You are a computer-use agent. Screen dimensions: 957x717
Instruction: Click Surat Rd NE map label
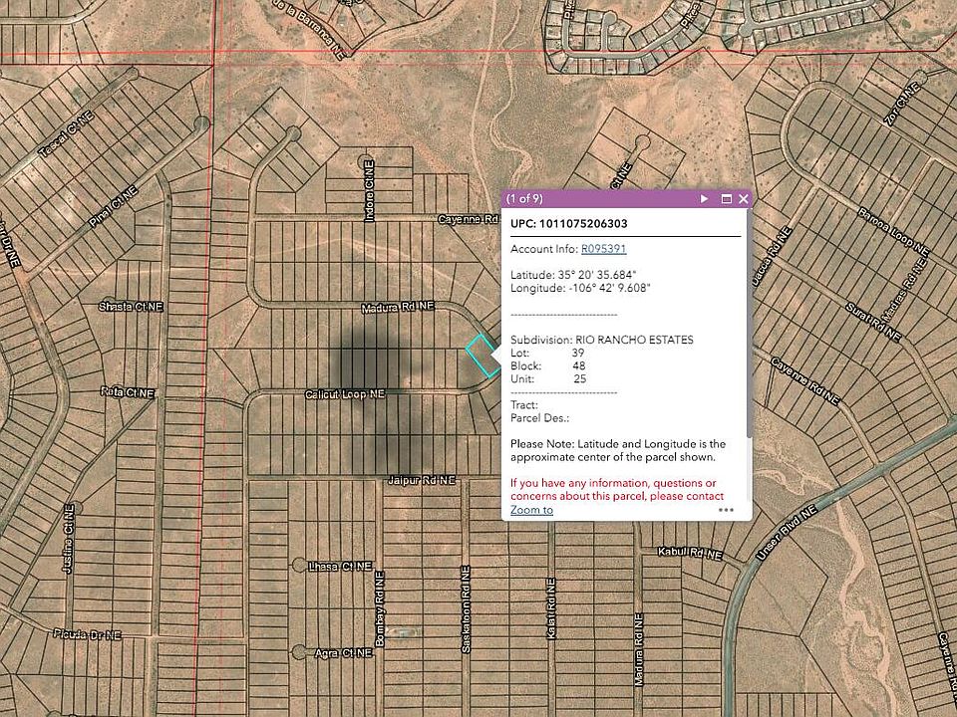[x=873, y=322]
